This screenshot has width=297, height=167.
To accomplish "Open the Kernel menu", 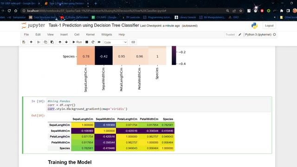I will tap(90, 35).
